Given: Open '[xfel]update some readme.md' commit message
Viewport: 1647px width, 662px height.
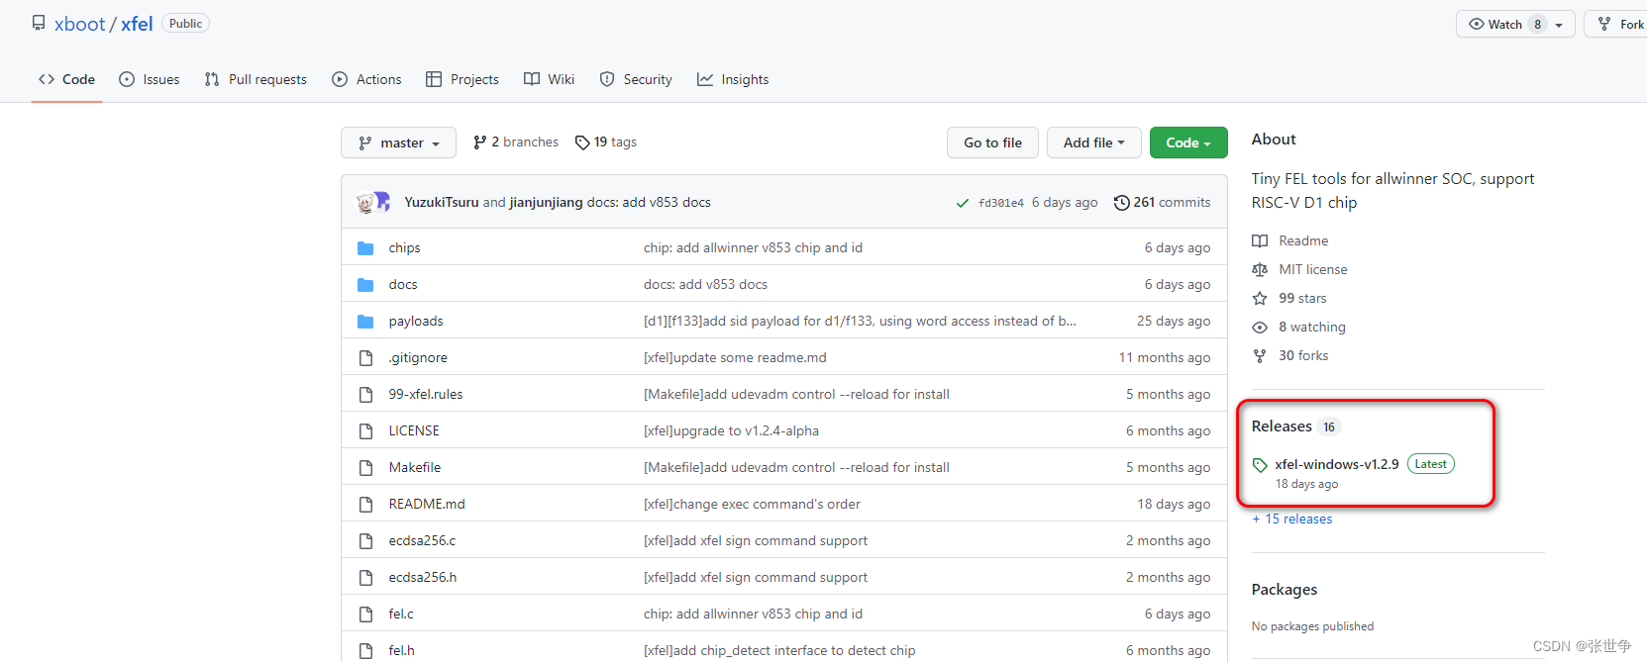Looking at the screenshot, I should [x=735, y=358].
